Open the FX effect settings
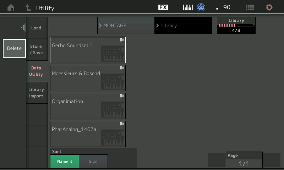 coord(163,7)
